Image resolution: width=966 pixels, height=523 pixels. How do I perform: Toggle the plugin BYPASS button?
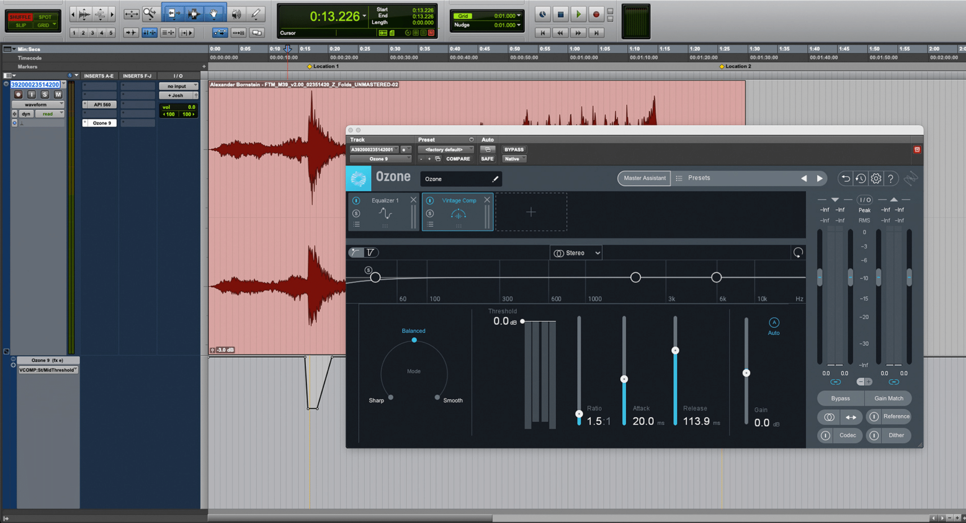tap(514, 150)
